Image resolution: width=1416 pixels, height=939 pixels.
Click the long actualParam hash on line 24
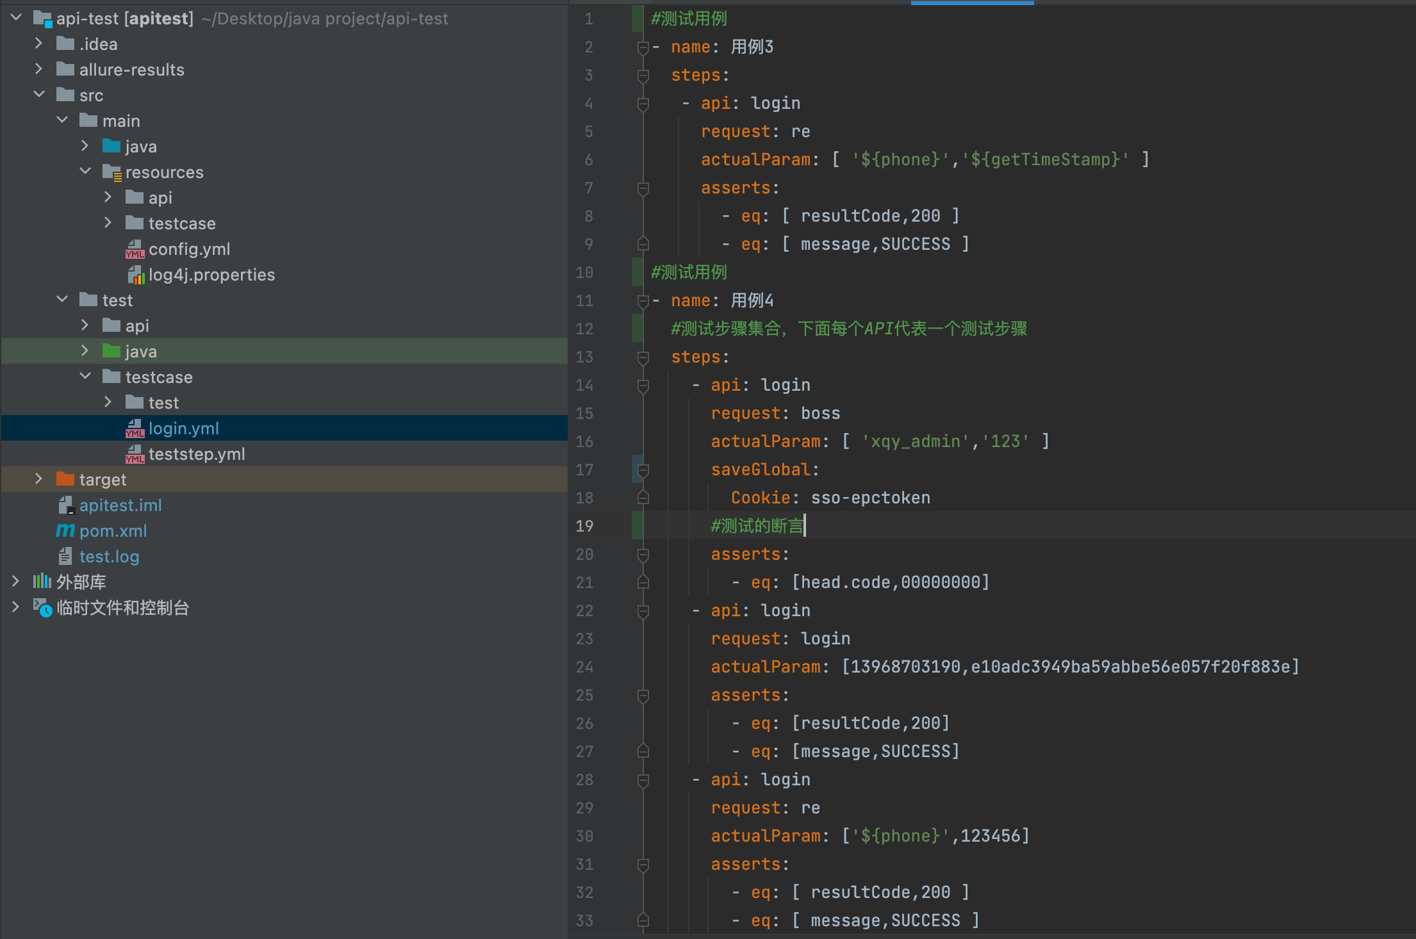[1130, 667]
